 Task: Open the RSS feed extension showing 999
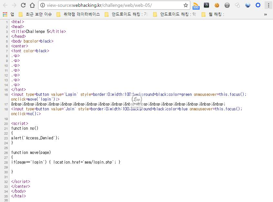(196, 6)
